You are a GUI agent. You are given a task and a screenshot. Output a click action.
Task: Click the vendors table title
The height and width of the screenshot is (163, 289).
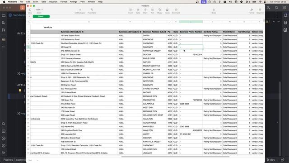point(48,27)
